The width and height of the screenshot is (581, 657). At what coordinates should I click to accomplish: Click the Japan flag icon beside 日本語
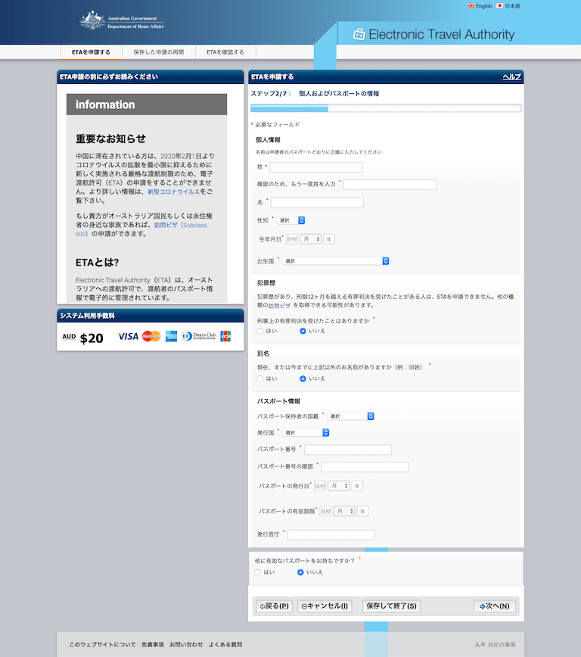(x=499, y=6)
